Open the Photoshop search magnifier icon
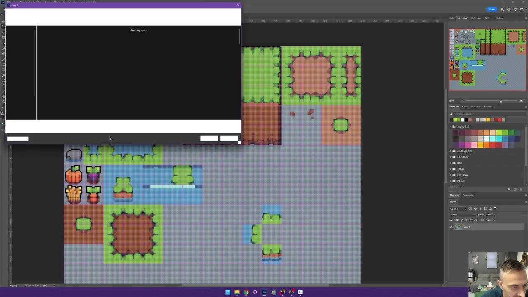This screenshot has height=297, width=528. pos(509,9)
